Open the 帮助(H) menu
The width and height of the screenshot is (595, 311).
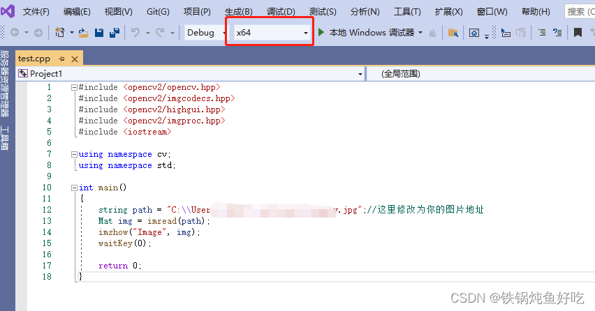(536, 12)
